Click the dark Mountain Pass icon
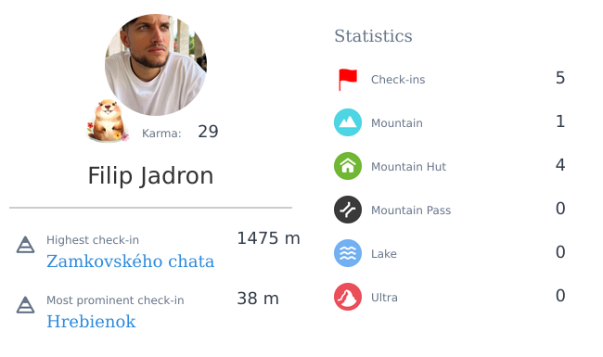603x357 pixels. pyautogui.click(x=348, y=210)
